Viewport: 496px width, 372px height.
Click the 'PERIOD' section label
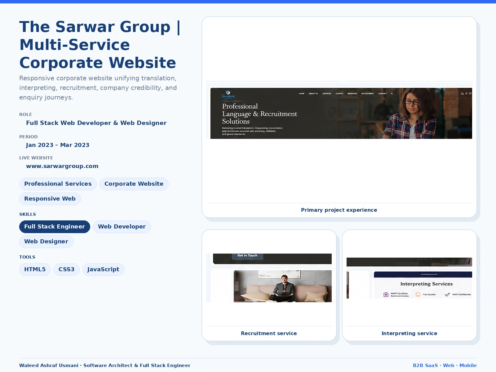click(29, 137)
